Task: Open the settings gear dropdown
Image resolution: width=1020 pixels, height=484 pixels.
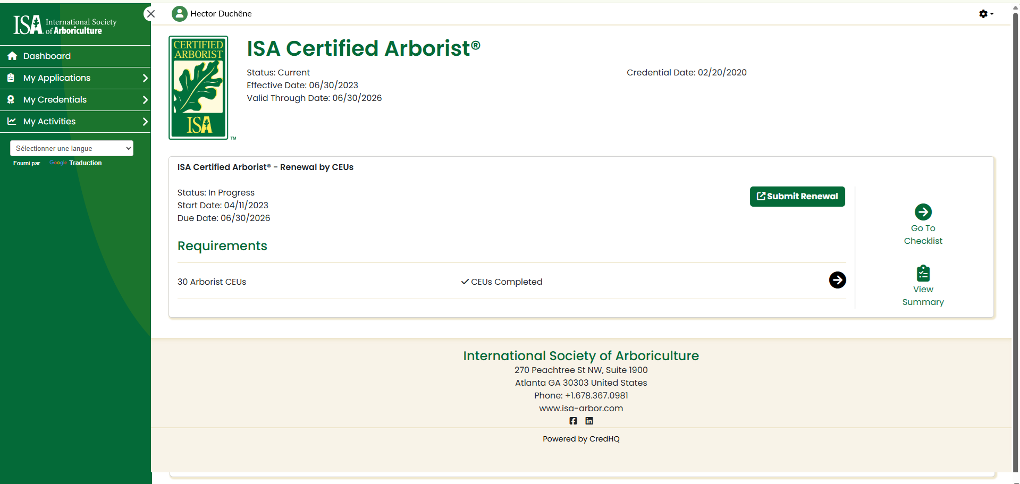Action: [x=985, y=14]
